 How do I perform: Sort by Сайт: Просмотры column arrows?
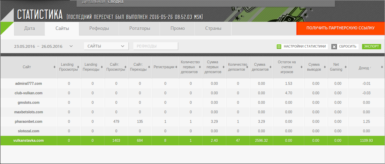[126, 67]
